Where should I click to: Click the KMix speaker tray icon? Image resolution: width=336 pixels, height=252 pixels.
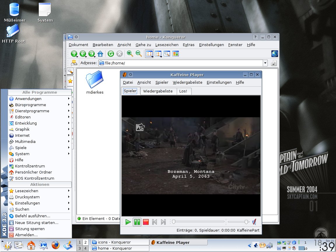click(x=269, y=245)
